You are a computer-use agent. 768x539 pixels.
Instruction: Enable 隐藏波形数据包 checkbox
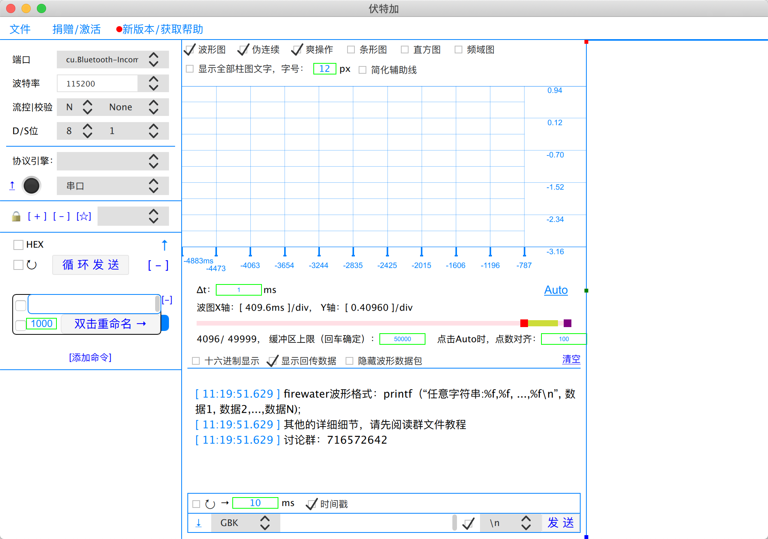[x=349, y=361]
